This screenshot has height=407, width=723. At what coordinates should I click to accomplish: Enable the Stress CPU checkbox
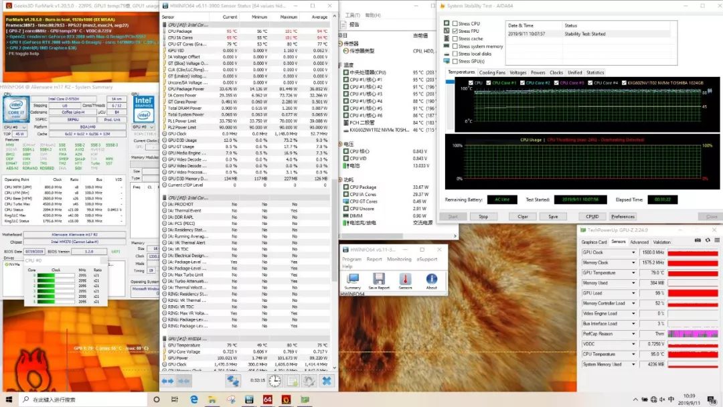click(455, 23)
